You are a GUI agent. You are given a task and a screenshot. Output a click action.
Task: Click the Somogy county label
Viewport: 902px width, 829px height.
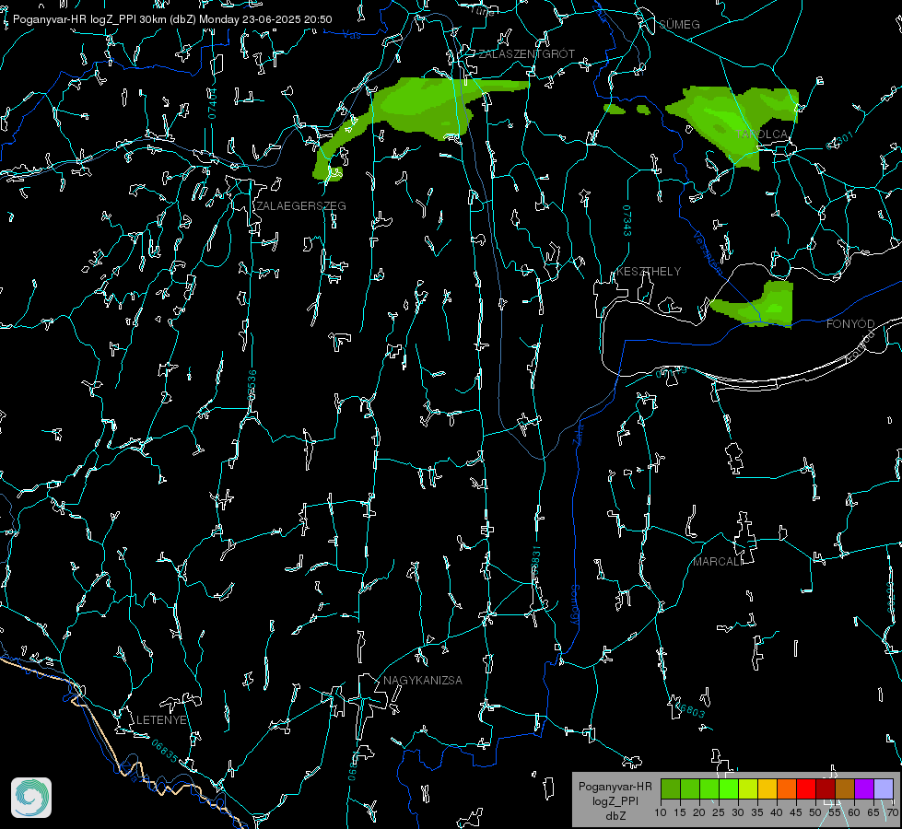575,605
